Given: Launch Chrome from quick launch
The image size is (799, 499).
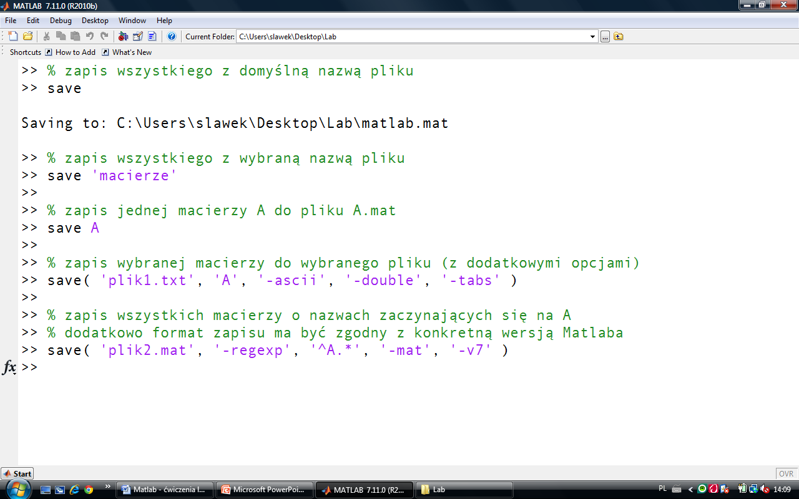Looking at the screenshot, I should [x=89, y=490].
